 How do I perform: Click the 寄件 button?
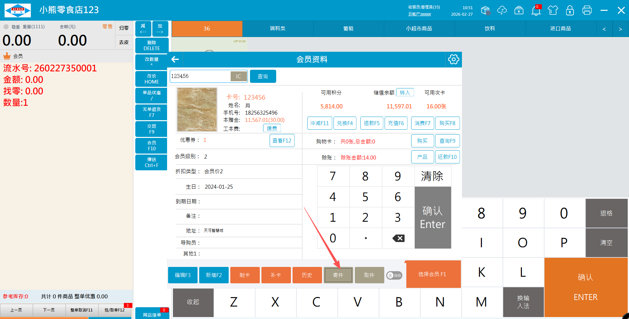338,275
